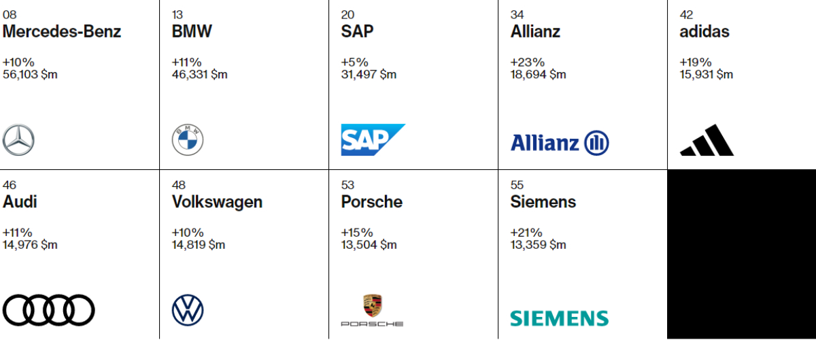Open the BMW brand heading

click(x=192, y=31)
